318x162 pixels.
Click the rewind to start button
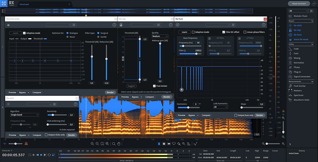point(37,155)
